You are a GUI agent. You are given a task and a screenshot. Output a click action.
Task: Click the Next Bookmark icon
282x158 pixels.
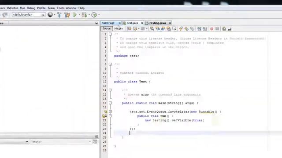pos(186,29)
